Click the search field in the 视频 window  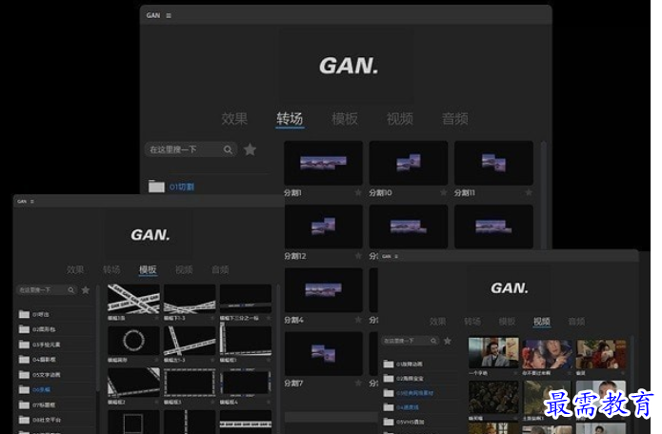click(x=410, y=341)
